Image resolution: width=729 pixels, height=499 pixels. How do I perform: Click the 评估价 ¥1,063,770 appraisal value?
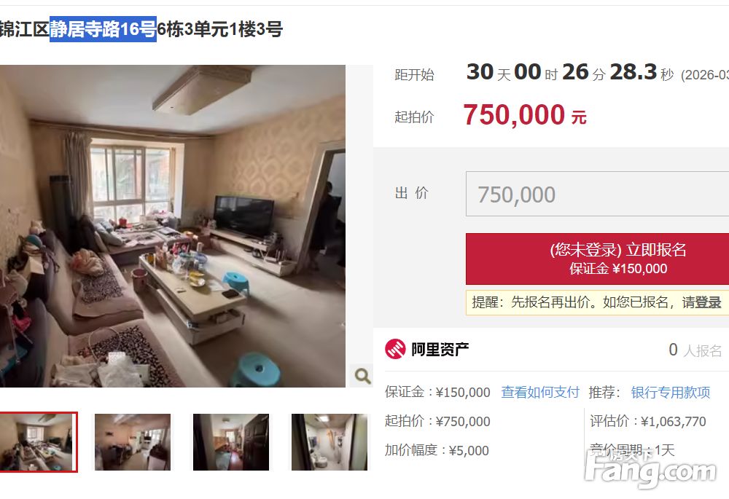pos(647,421)
